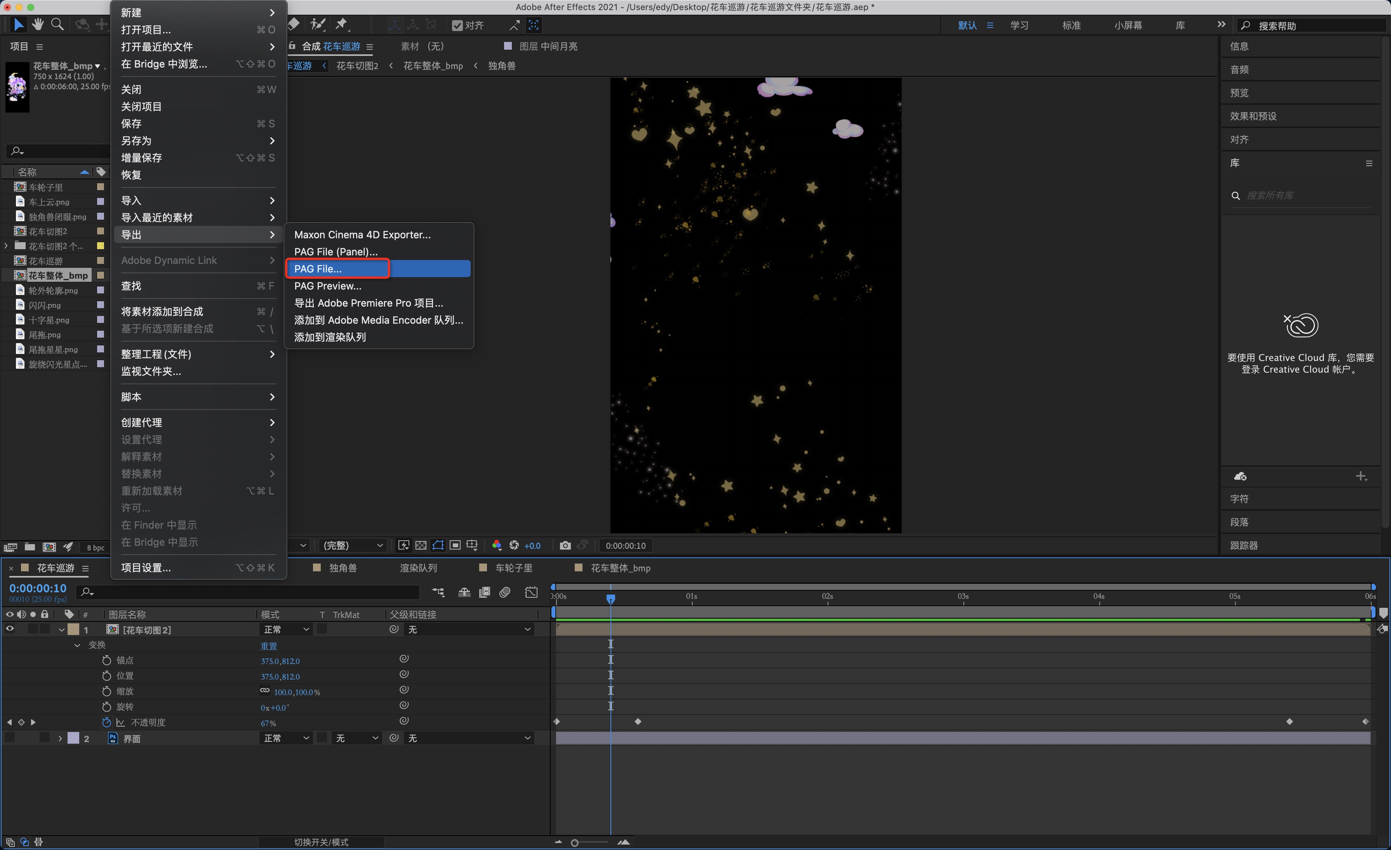Click 切换开关/模式 button at the bottom
This screenshot has height=850, width=1391.
click(321, 841)
